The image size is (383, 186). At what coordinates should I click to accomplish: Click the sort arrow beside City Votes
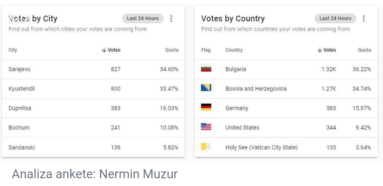[x=104, y=50]
